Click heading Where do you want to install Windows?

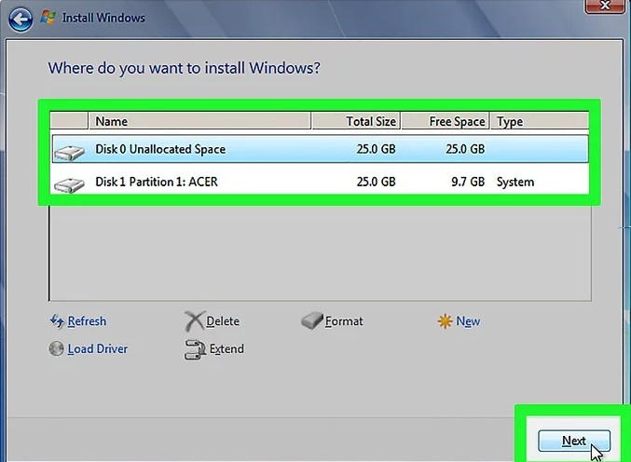click(x=185, y=68)
